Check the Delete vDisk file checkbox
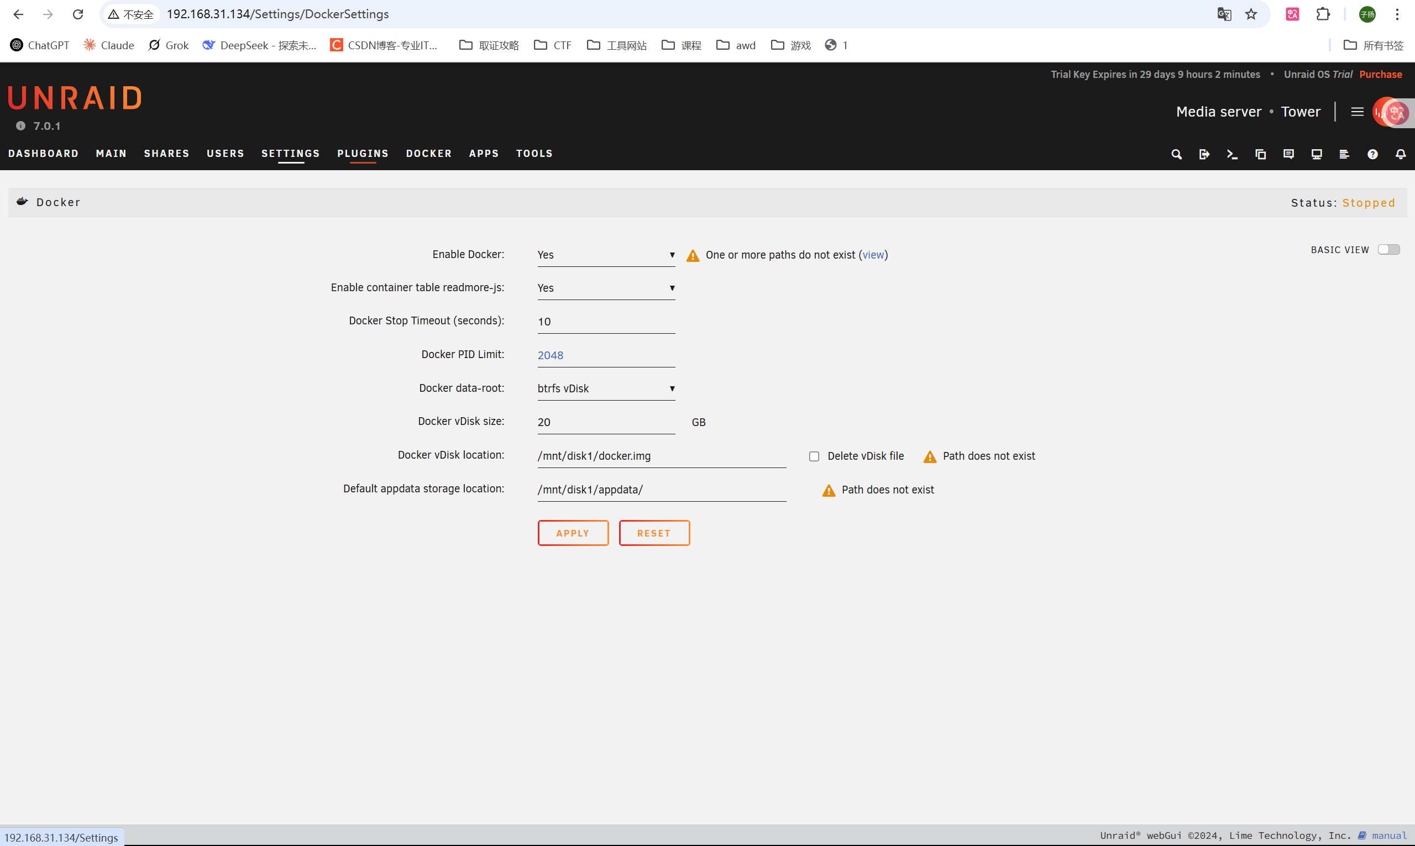The width and height of the screenshot is (1415, 846). pyautogui.click(x=814, y=456)
